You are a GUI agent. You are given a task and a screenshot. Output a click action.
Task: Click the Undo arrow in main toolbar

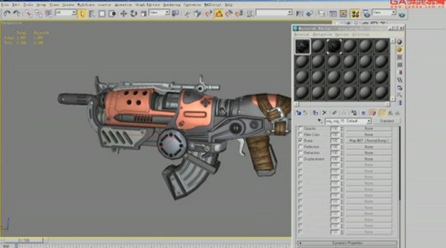pyautogui.click(x=7, y=13)
